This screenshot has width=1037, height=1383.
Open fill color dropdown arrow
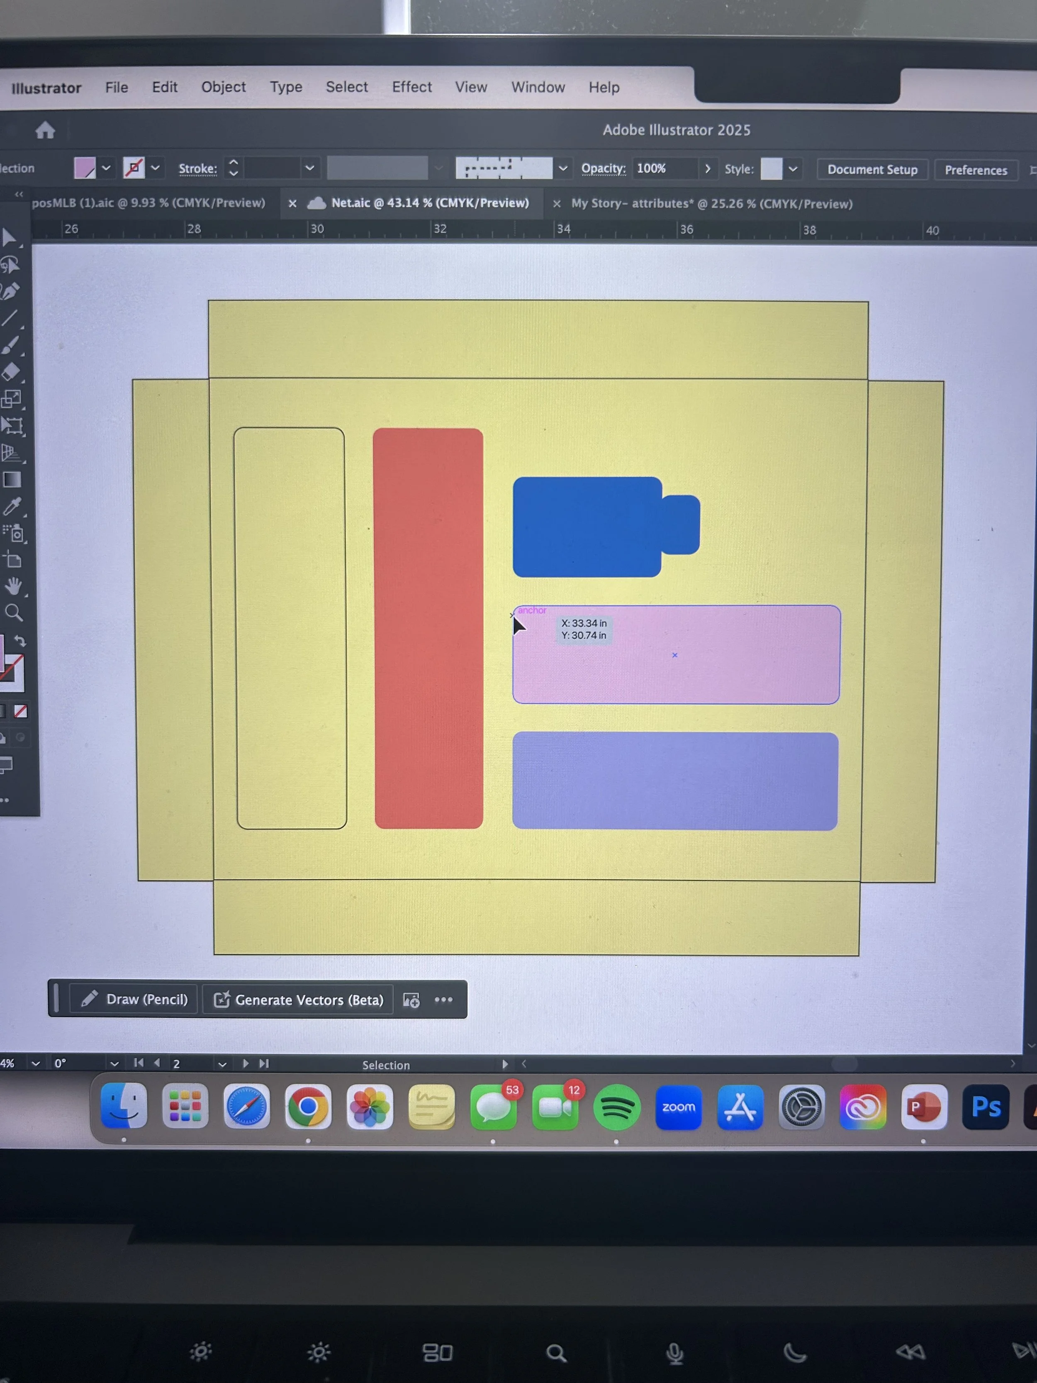(106, 168)
